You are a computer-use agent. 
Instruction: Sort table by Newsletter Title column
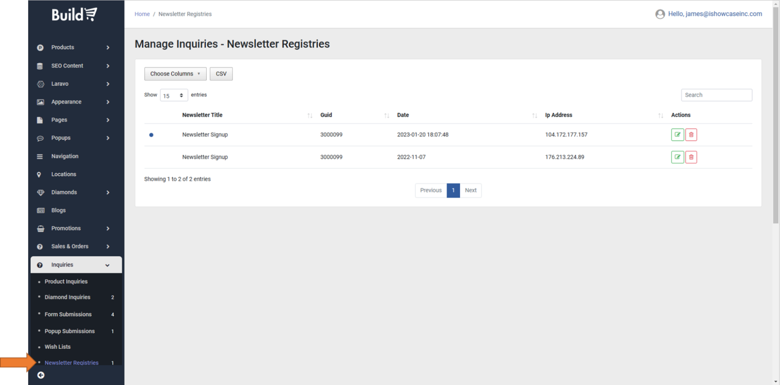tap(309, 115)
